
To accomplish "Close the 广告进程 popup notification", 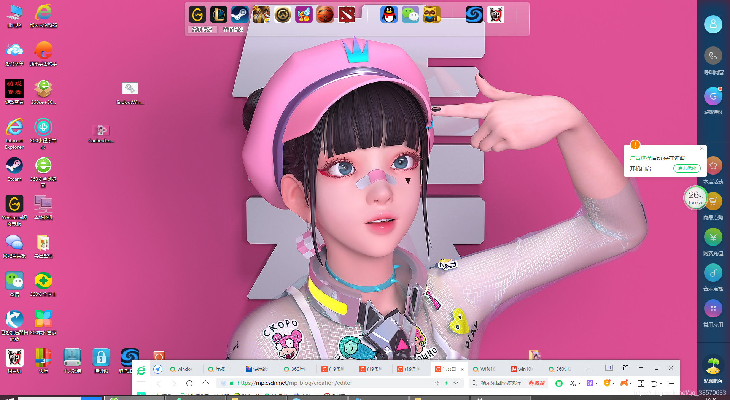I will (702, 148).
